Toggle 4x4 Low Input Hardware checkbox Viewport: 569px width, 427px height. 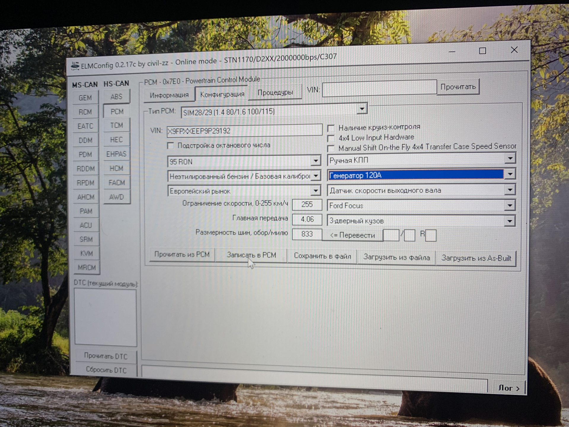(x=331, y=138)
